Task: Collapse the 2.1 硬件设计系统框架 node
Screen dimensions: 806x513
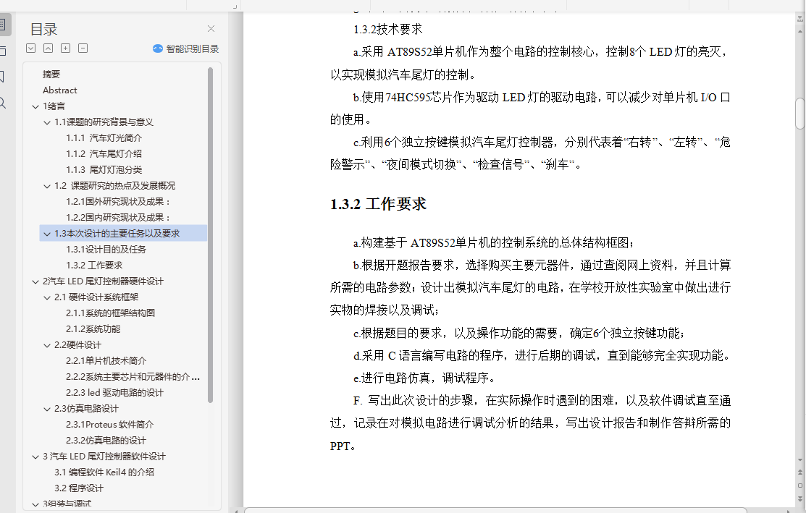Action: point(47,297)
